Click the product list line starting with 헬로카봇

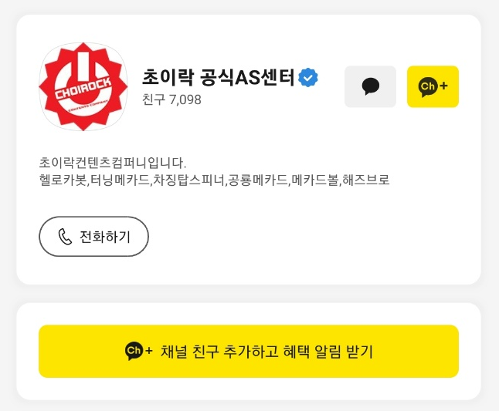(x=214, y=180)
